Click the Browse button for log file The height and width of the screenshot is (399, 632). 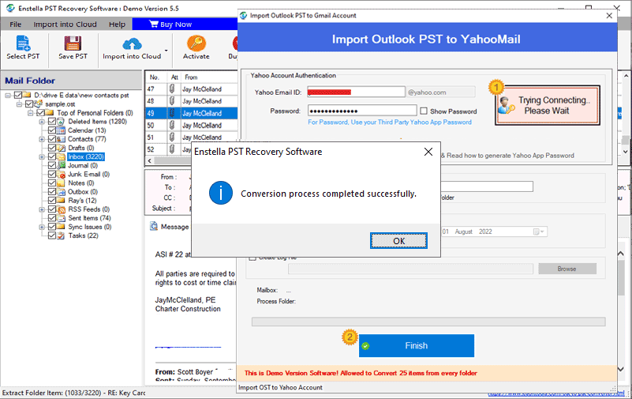tap(567, 269)
